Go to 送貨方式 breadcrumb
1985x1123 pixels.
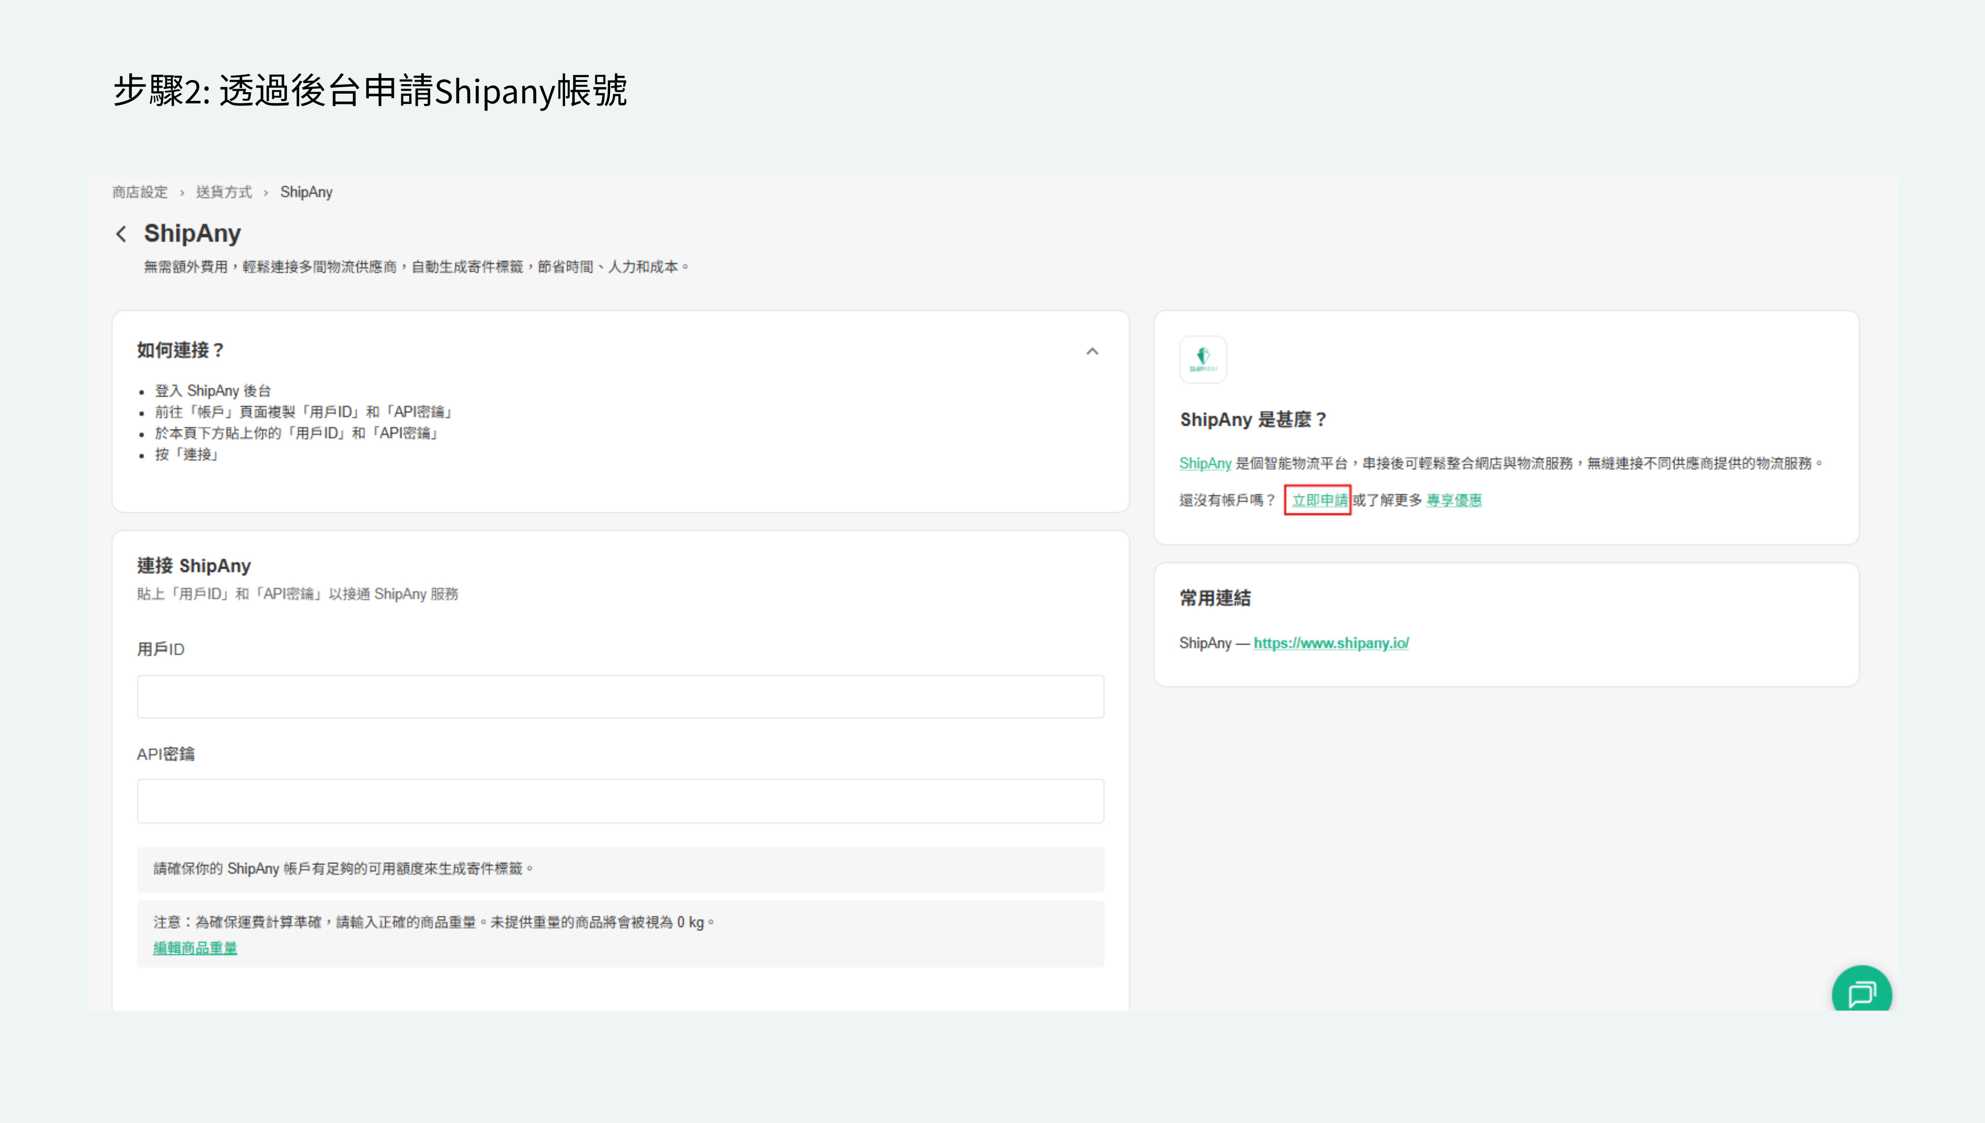coord(223,192)
